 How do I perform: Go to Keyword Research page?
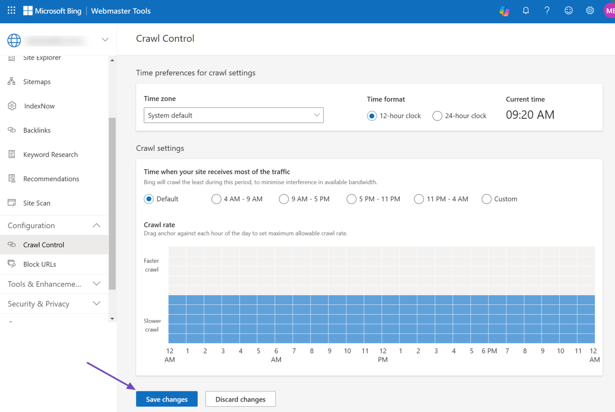pyautogui.click(x=50, y=154)
